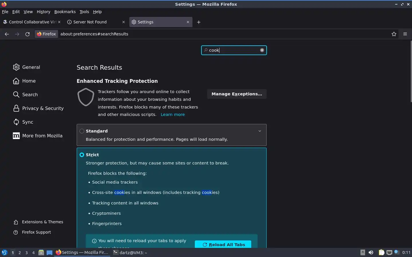Open the Tools menu

coord(84,12)
